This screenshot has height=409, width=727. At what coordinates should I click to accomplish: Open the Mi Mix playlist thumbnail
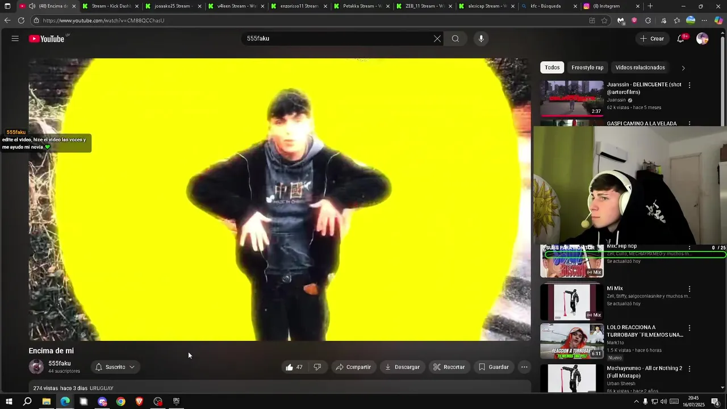572,302
